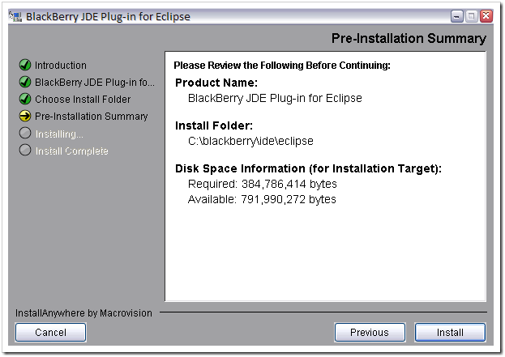Cancel the installation

click(x=50, y=332)
